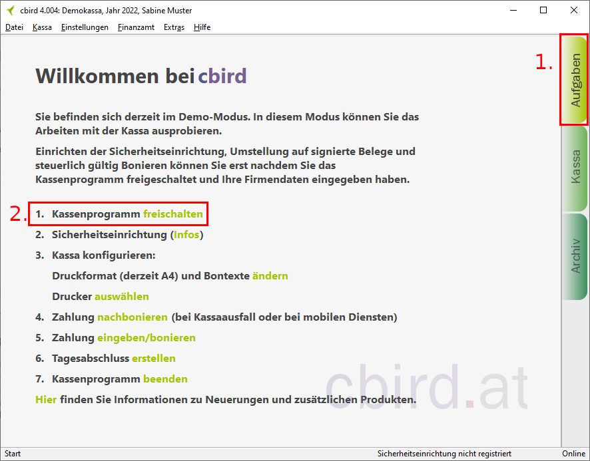Open the Kassa menu
The height and width of the screenshot is (461, 590).
(x=42, y=27)
